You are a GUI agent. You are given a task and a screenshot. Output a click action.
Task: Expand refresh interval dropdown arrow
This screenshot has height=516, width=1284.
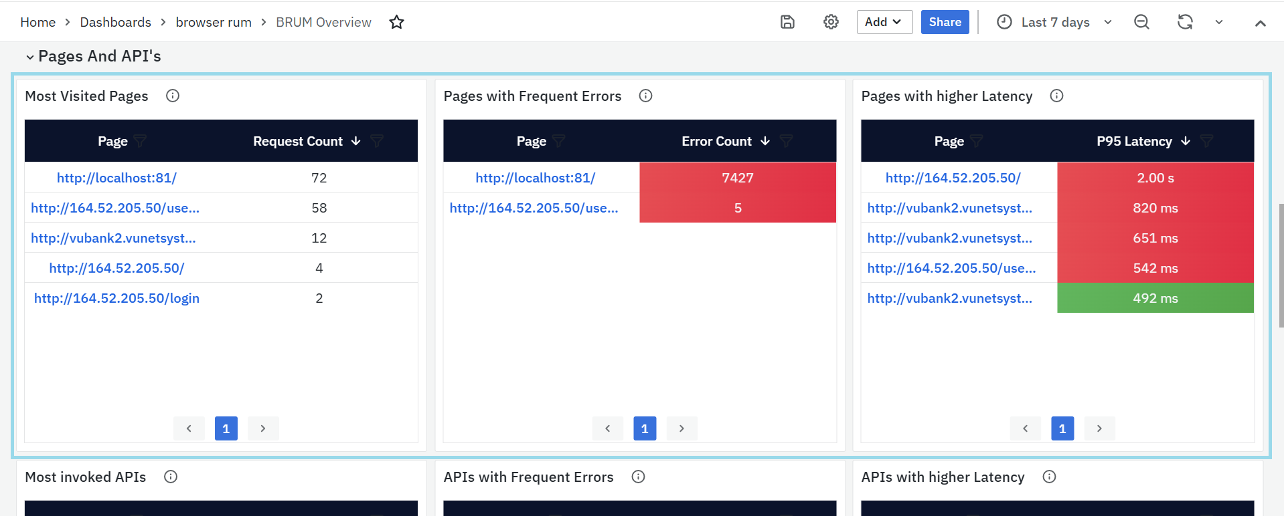(1218, 22)
